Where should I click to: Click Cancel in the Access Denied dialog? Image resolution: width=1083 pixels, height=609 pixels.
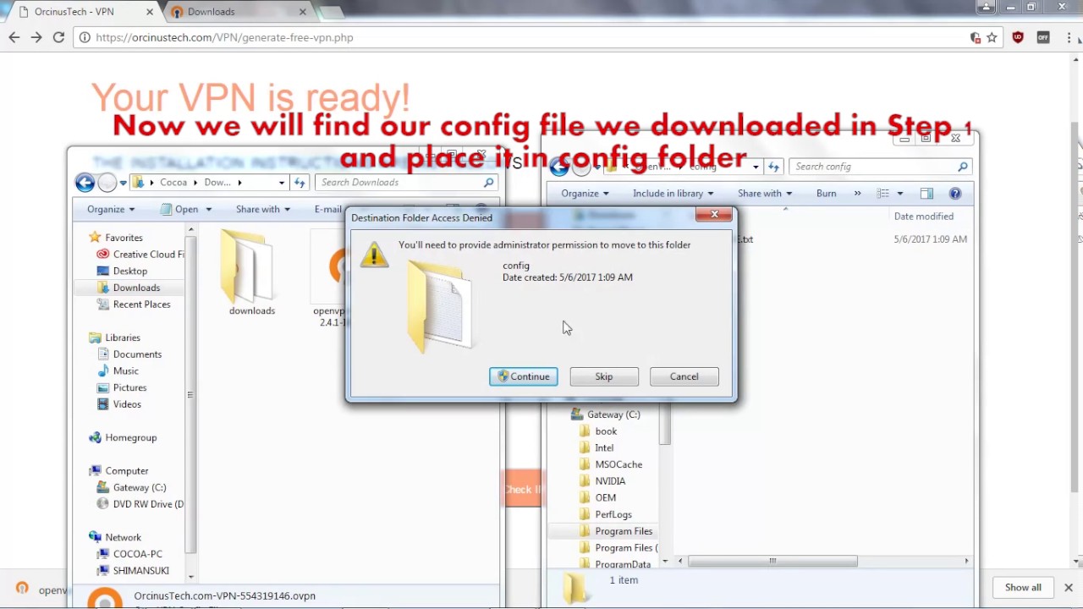click(684, 376)
